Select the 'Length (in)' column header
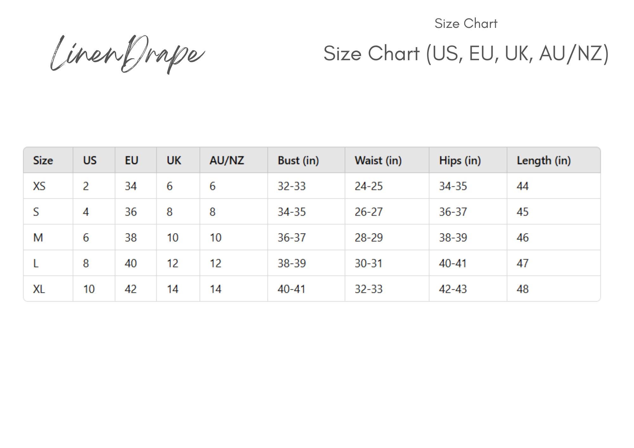Image resolution: width=634 pixels, height=448 pixels. (544, 160)
